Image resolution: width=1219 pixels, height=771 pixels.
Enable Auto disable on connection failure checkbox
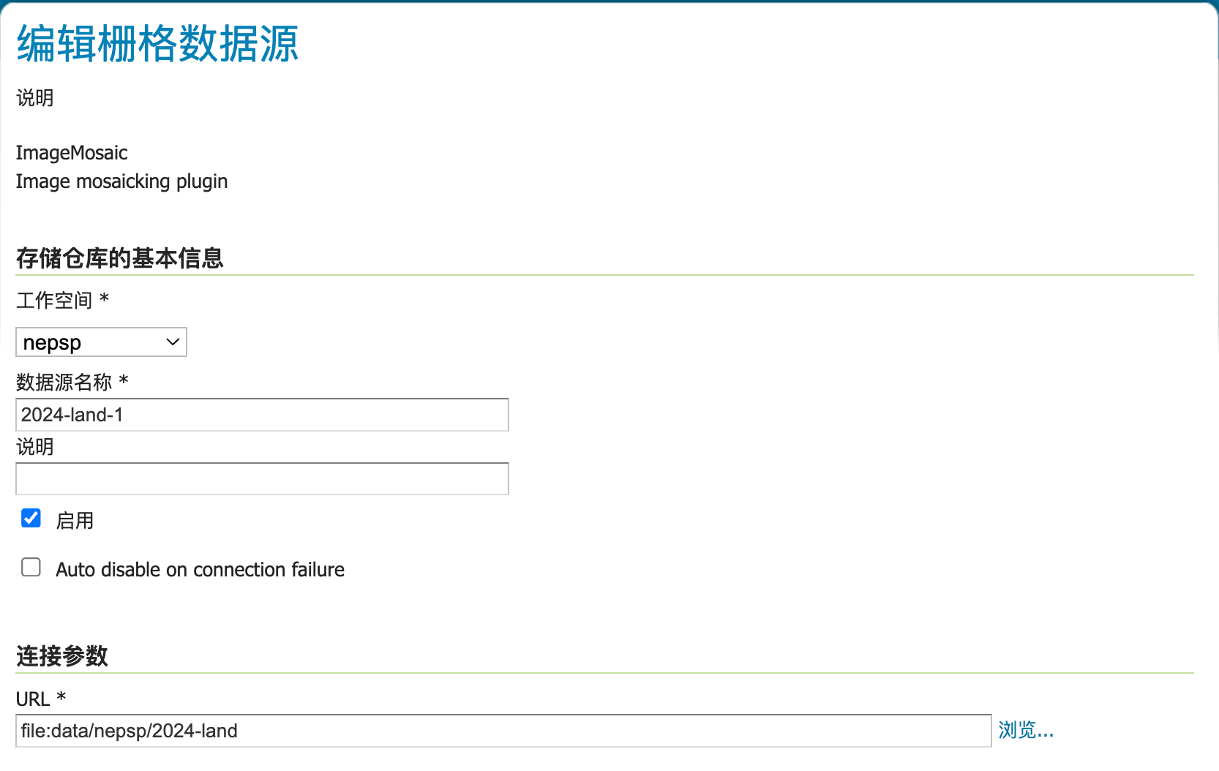[31, 568]
